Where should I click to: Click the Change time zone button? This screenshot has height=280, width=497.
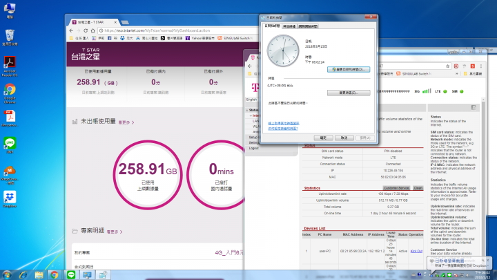(349, 93)
